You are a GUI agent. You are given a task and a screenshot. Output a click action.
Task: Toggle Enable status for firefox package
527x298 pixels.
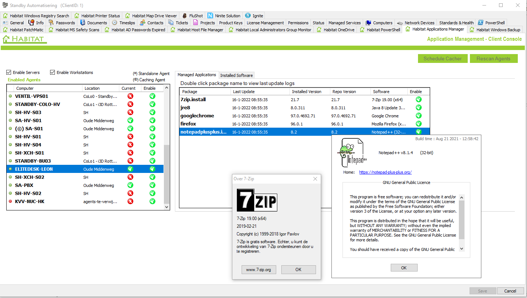point(418,124)
